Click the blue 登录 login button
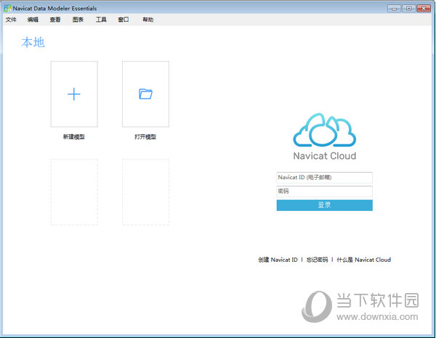This screenshot has width=436, height=338. pos(325,205)
